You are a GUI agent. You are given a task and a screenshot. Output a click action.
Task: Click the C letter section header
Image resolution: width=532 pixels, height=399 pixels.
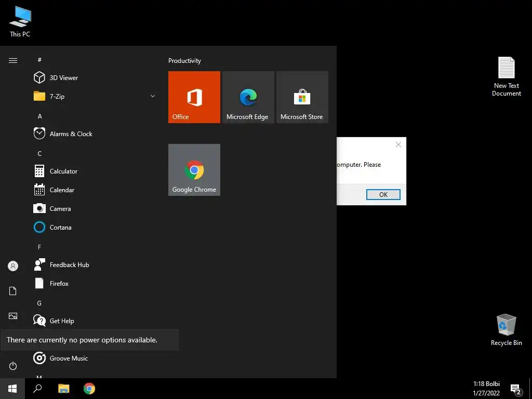[39, 153]
